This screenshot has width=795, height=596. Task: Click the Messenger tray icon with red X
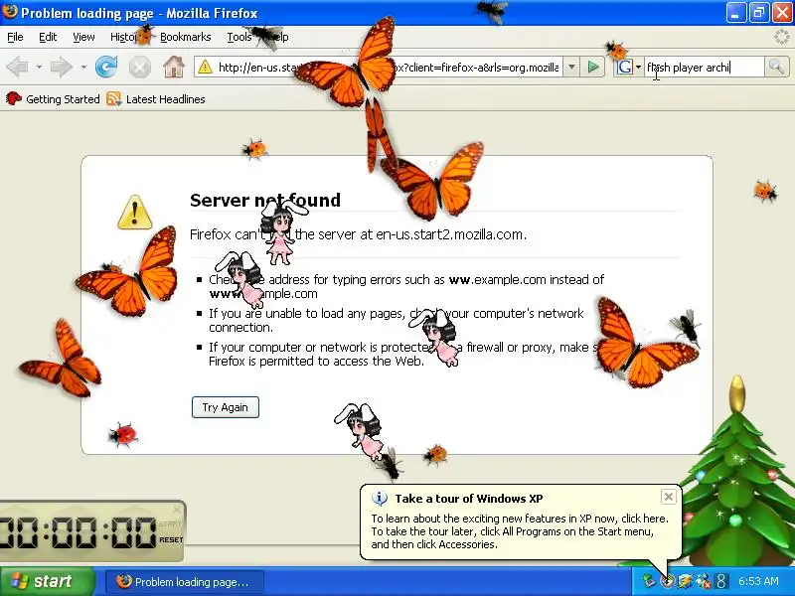pos(704,581)
